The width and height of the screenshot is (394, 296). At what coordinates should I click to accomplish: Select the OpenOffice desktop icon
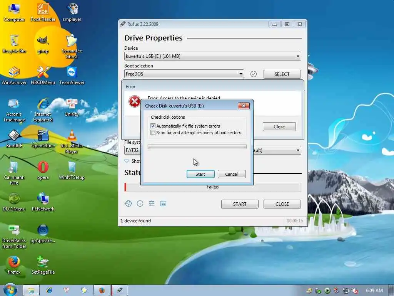pyautogui.click(x=43, y=139)
